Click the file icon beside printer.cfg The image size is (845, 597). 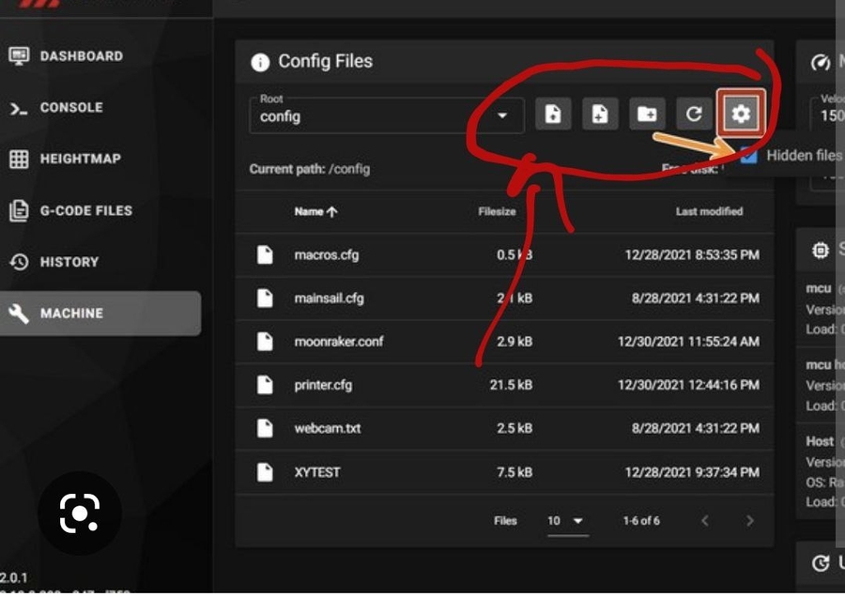tap(266, 385)
